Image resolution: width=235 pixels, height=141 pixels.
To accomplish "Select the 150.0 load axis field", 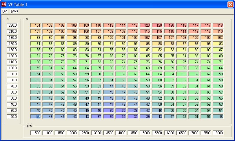I will coord(12,50).
